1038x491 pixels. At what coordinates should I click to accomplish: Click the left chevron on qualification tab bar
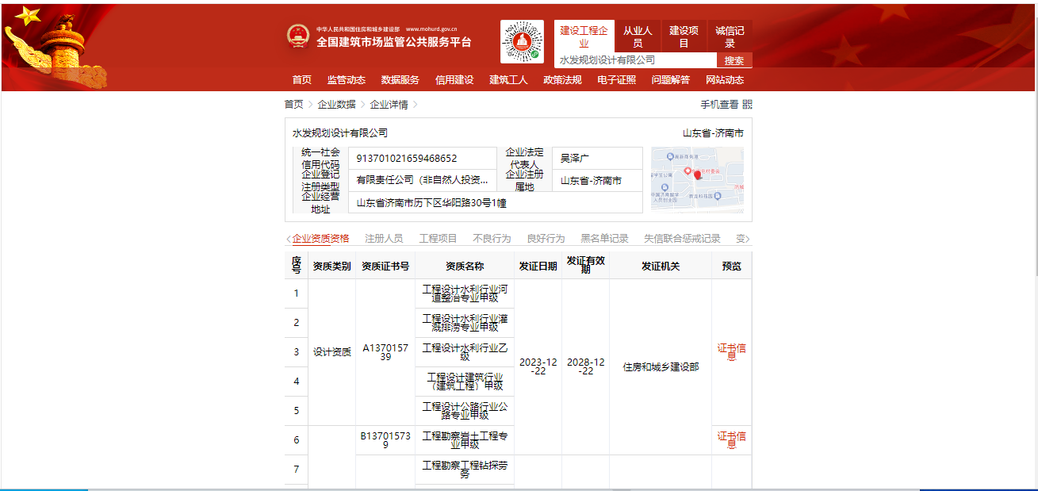tap(289, 237)
